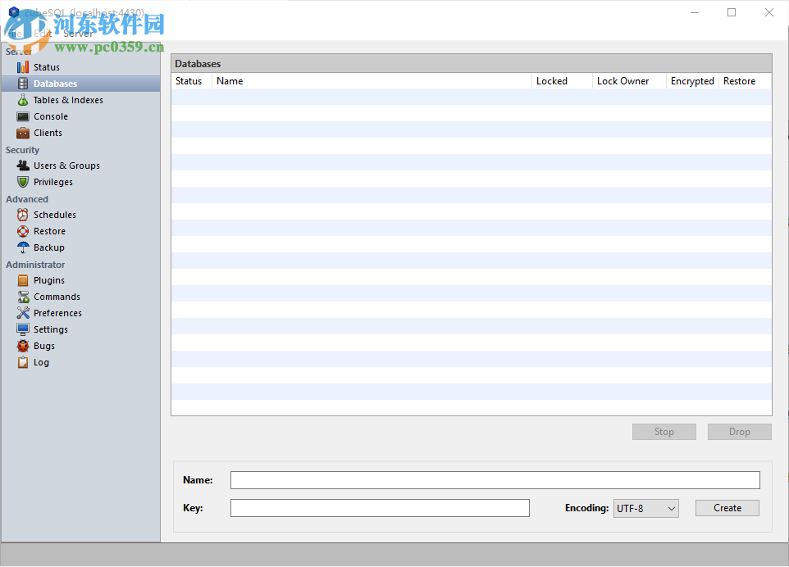Open the Backup umbrella icon
This screenshot has width=789, height=567.
23,247
